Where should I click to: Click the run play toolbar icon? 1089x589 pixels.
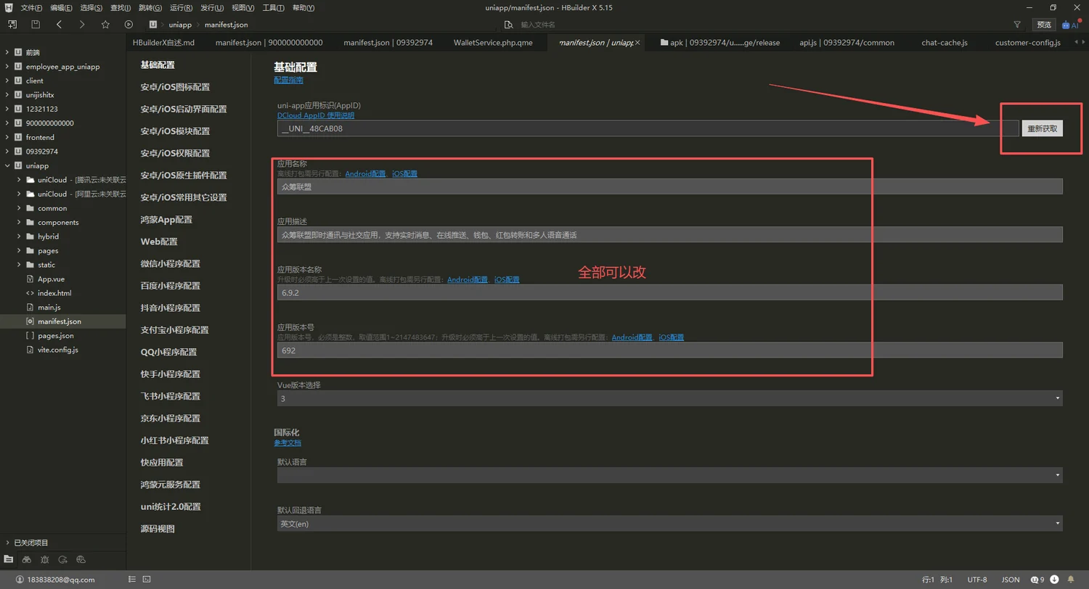pos(129,25)
